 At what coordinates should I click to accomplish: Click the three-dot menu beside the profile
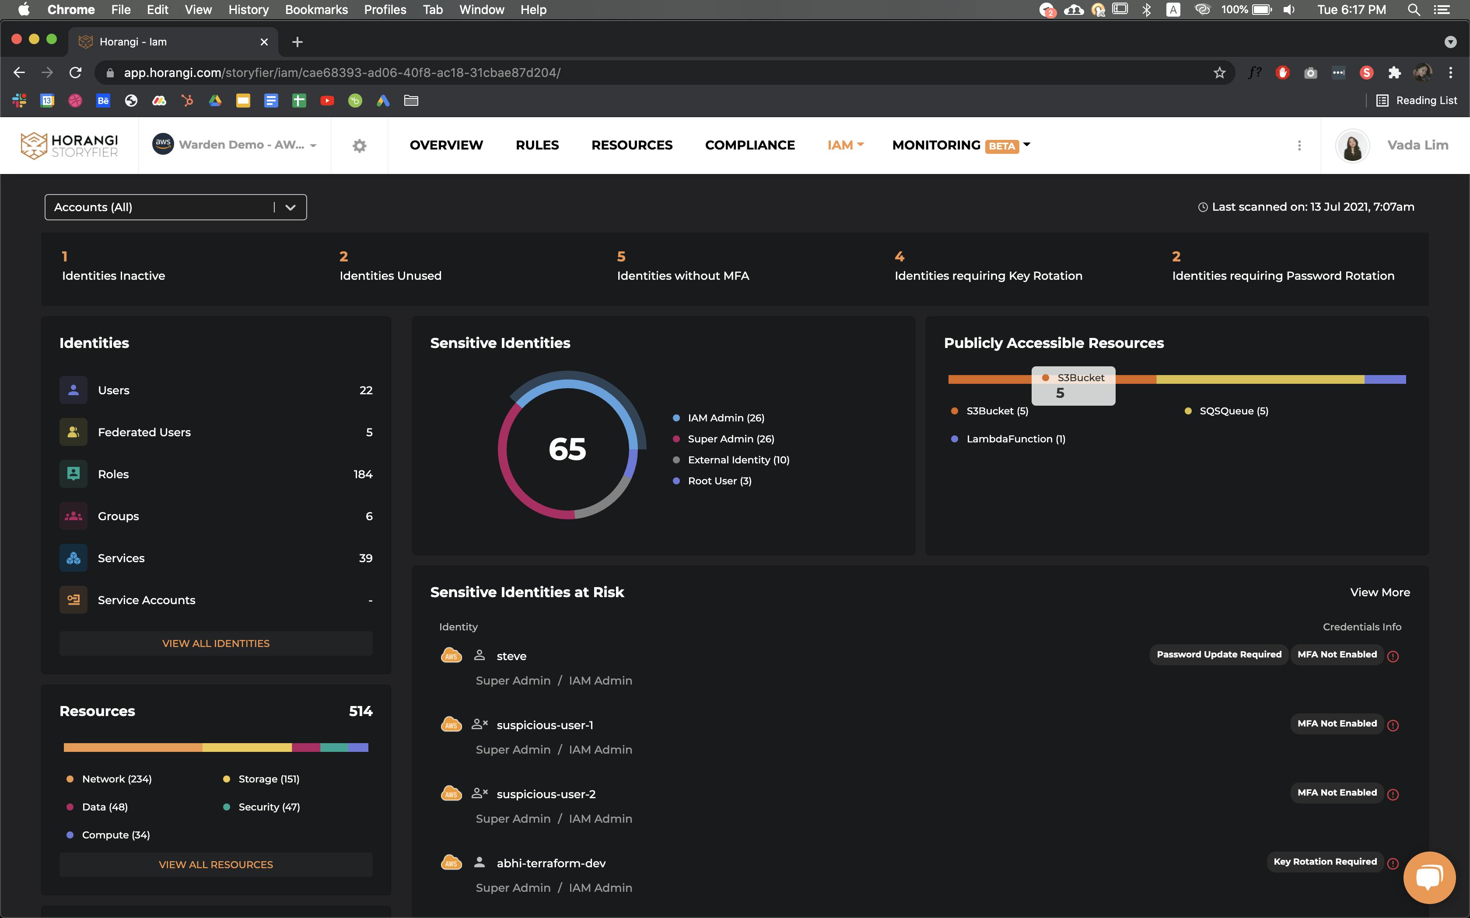pyautogui.click(x=1299, y=146)
